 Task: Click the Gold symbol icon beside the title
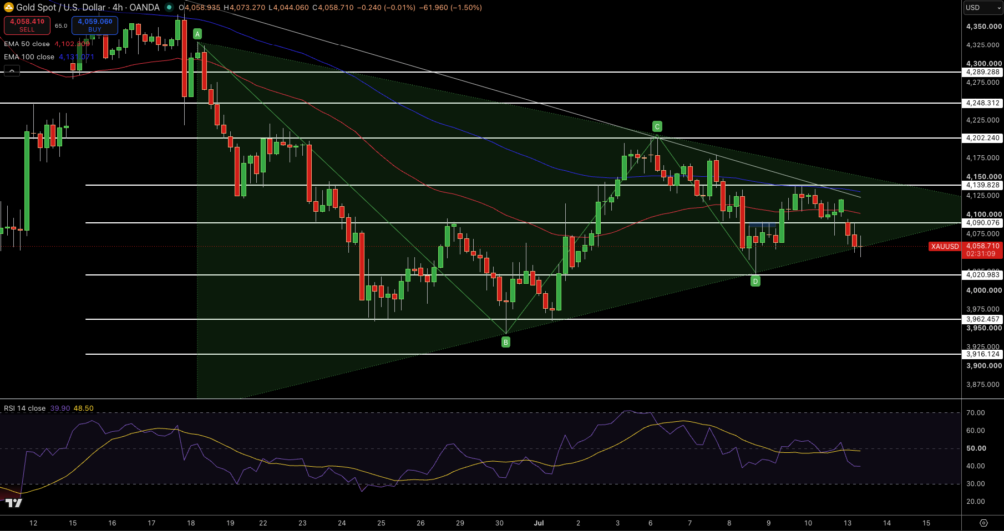[9, 7]
